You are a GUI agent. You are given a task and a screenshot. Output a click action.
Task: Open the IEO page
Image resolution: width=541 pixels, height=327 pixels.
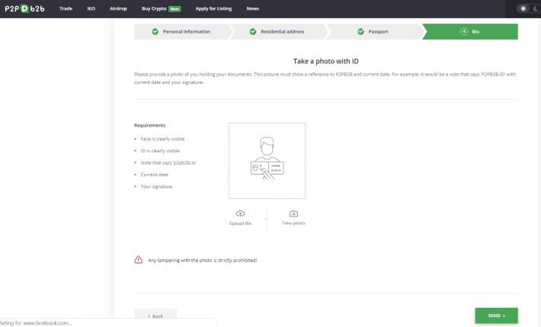pyautogui.click(x=91, y=8)
